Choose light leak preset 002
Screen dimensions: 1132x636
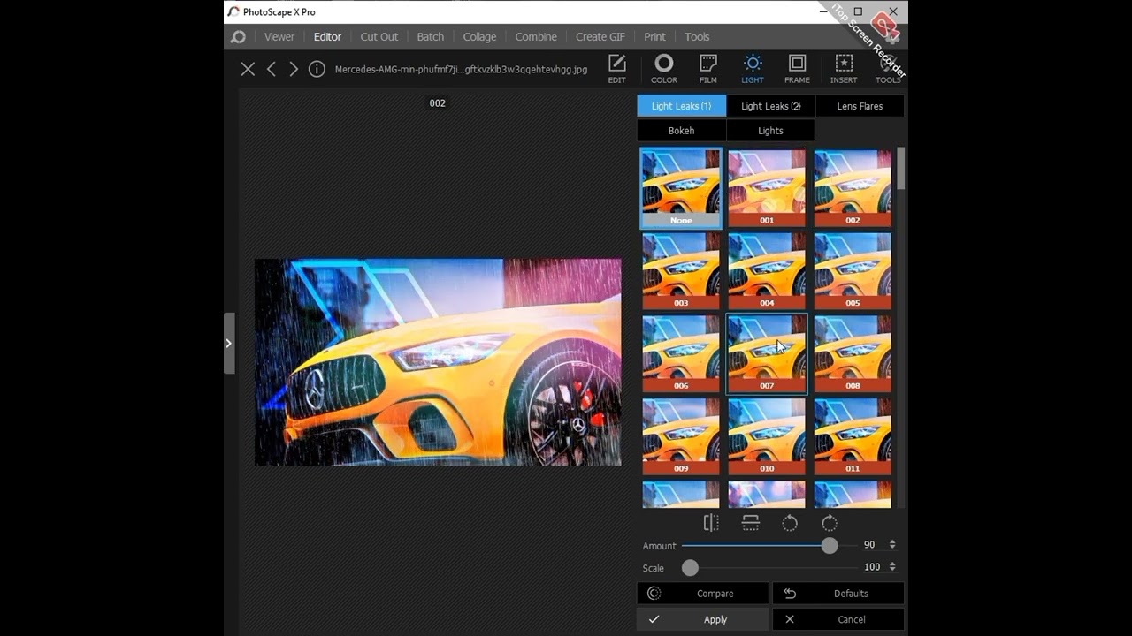853,188
